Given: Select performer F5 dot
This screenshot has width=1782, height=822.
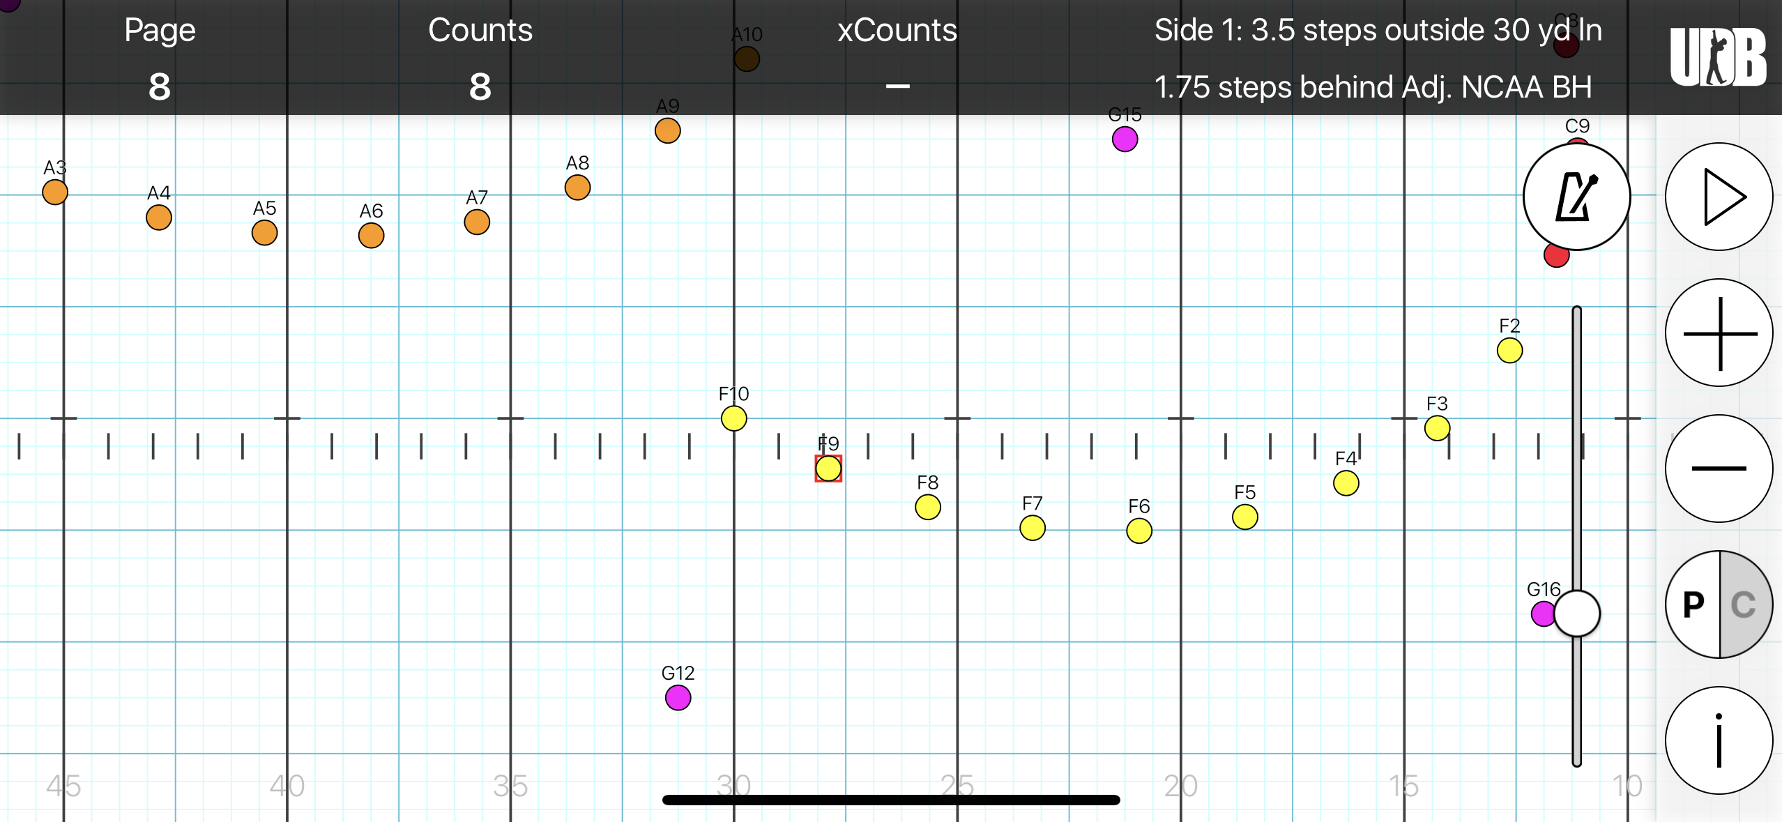Looking at the screenshot, I should pos(1245,517).
